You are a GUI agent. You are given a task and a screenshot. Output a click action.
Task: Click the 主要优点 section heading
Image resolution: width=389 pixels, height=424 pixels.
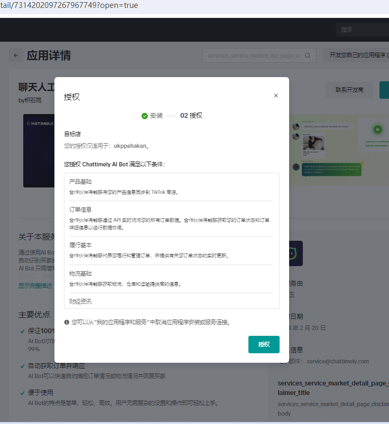34,315
